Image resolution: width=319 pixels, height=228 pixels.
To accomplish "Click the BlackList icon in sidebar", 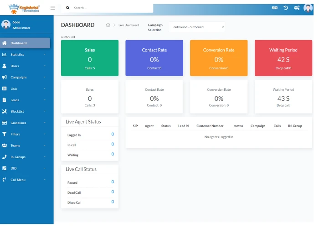I will click(4, 111).
